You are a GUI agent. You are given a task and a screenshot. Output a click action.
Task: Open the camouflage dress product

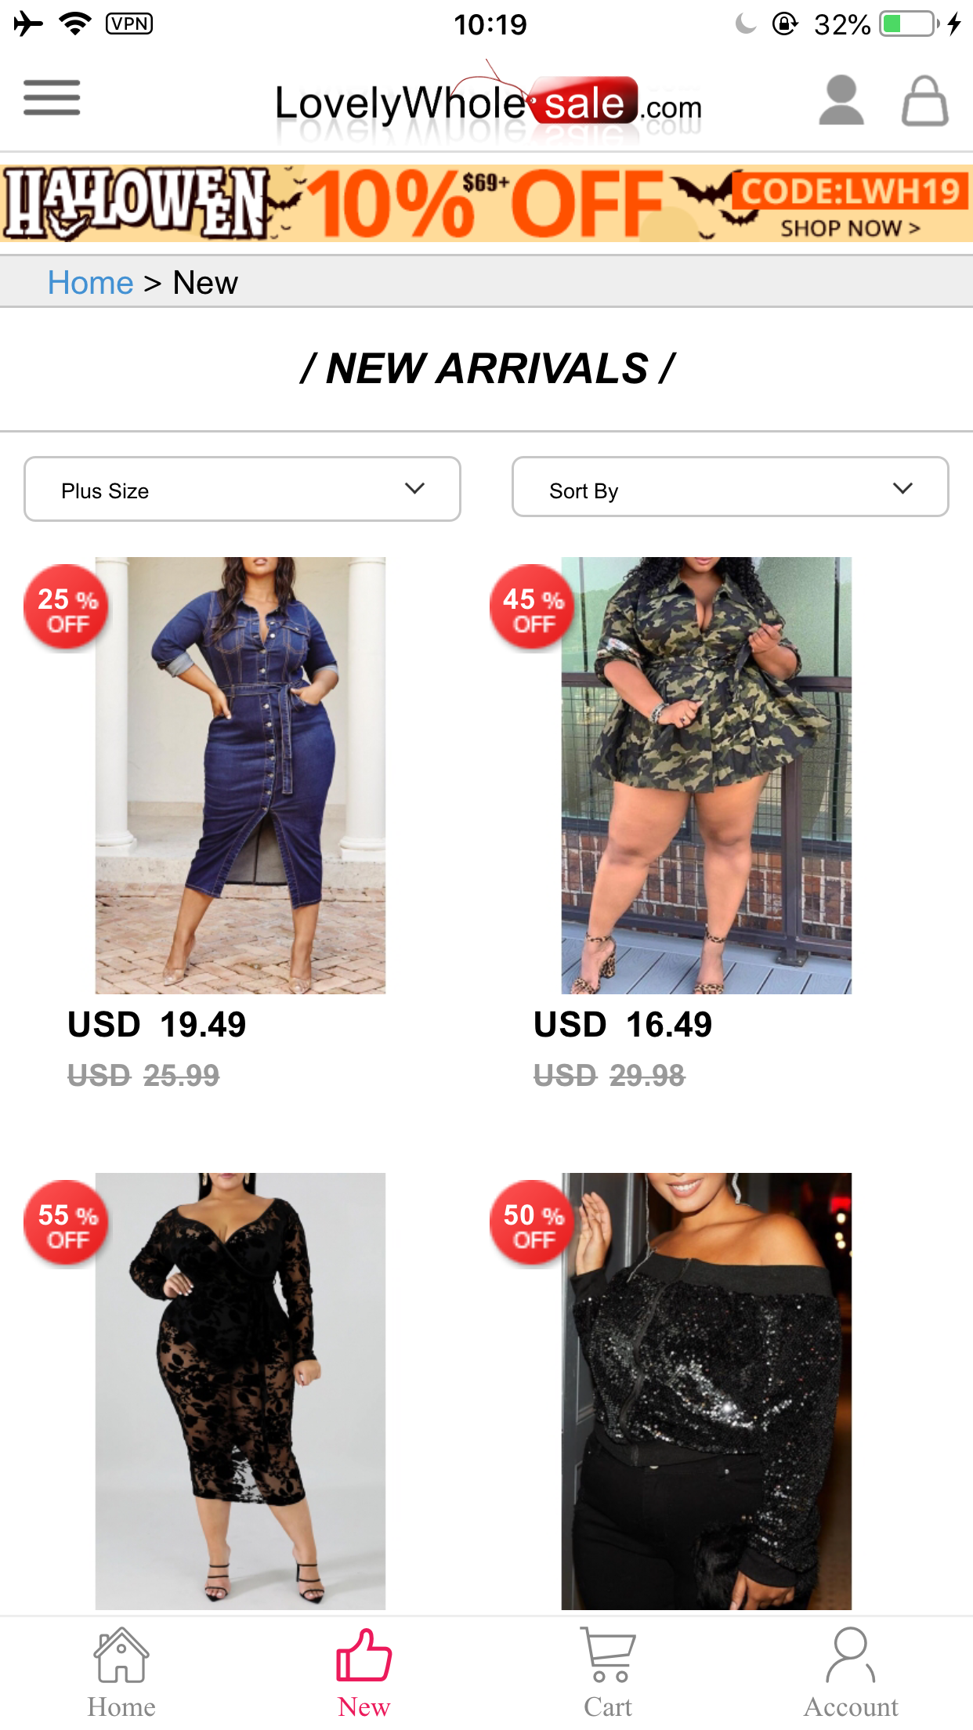(706, 775)
